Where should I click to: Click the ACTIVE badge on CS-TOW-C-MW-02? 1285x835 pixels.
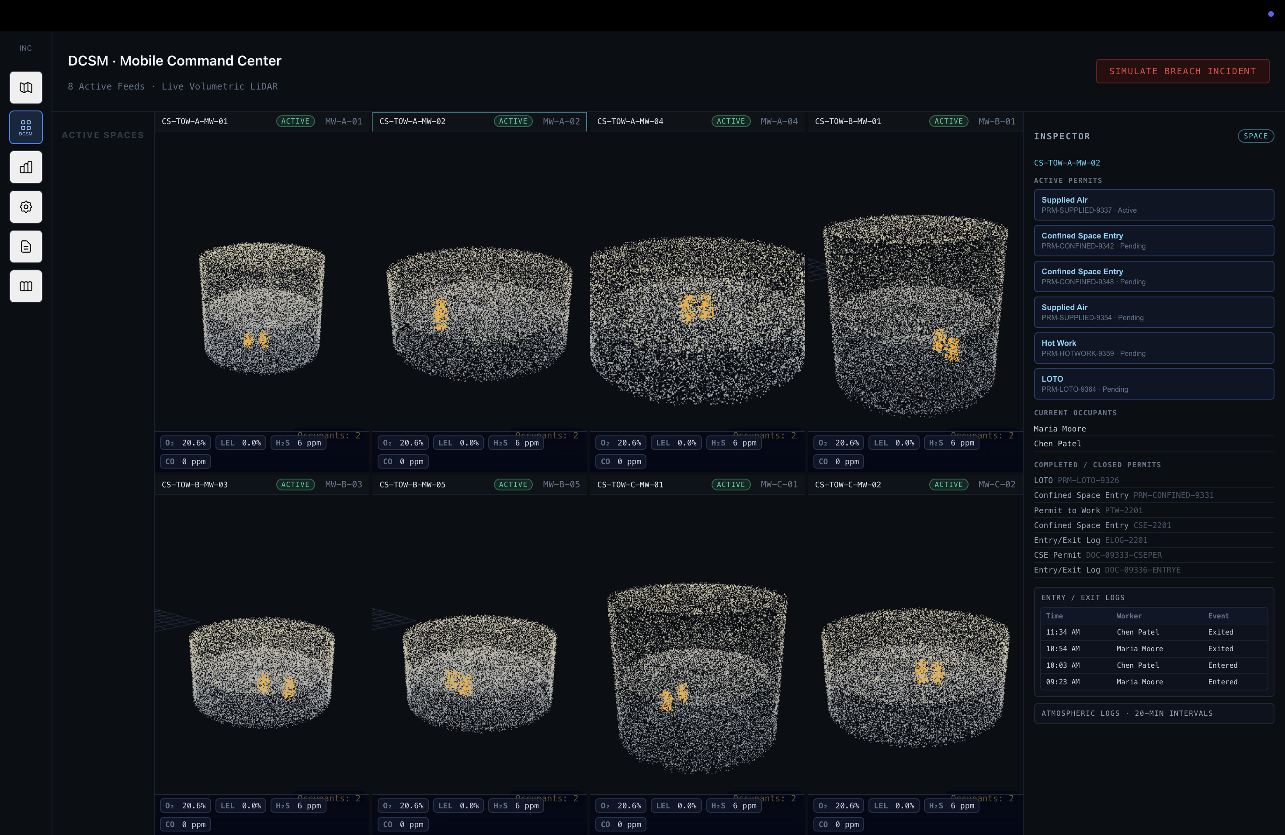click(948, 484)
